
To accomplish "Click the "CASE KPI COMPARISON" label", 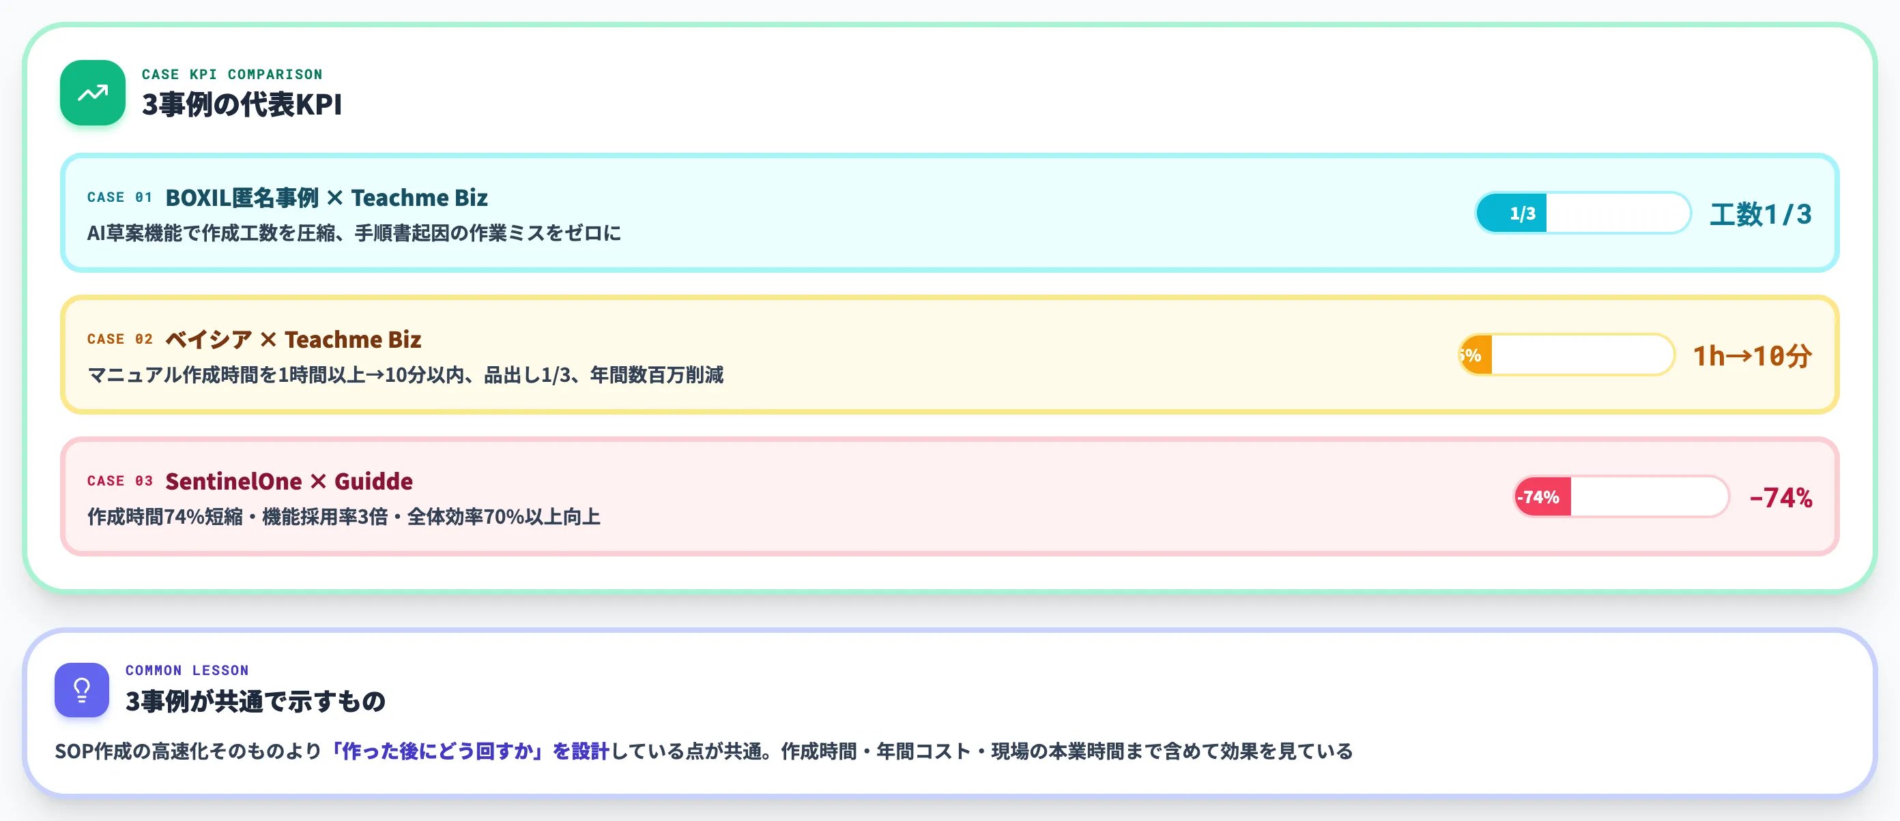I will (232, 74).
